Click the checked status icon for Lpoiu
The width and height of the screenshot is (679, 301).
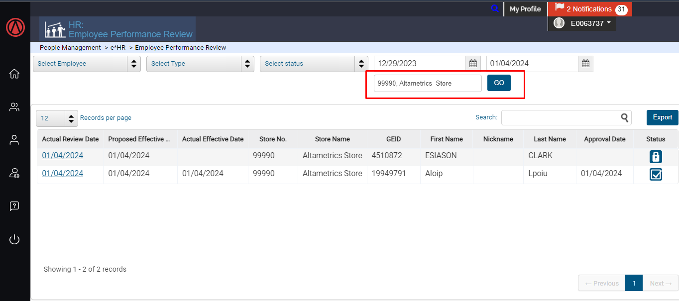tap(656, 175)
